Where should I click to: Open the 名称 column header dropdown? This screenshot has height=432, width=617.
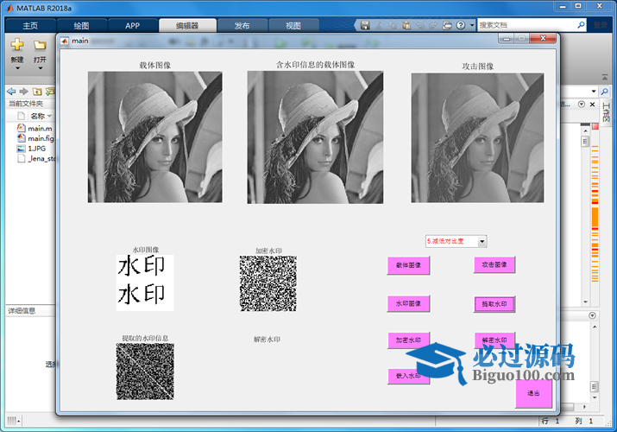49,116
